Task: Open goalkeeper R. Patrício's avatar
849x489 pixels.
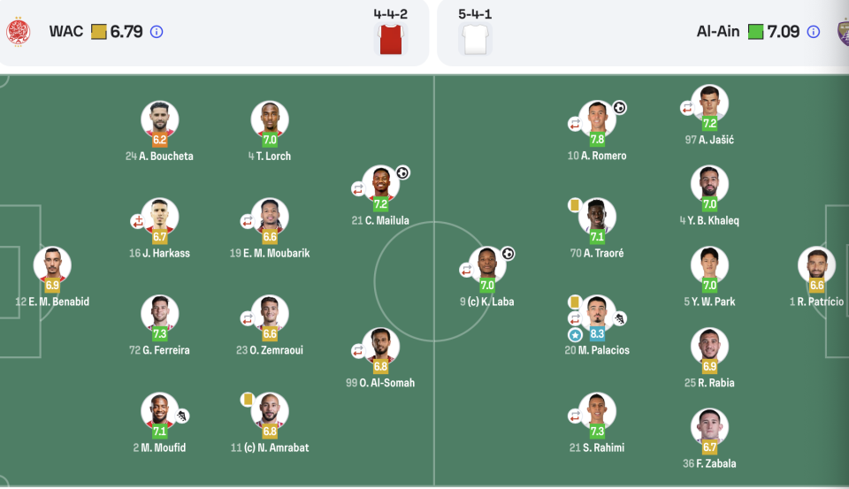Action: [x=816, y=265]
